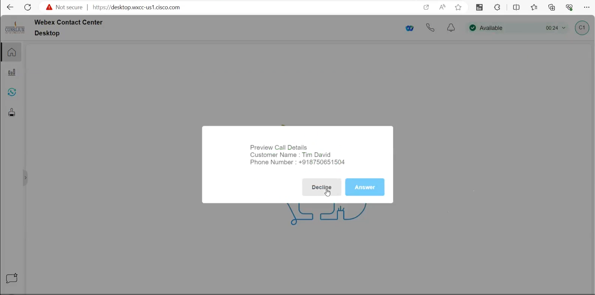The width and height of the screenshot is (595, 295).
Task: Open the Webex app icon in header
Action: tap(410, 28)
